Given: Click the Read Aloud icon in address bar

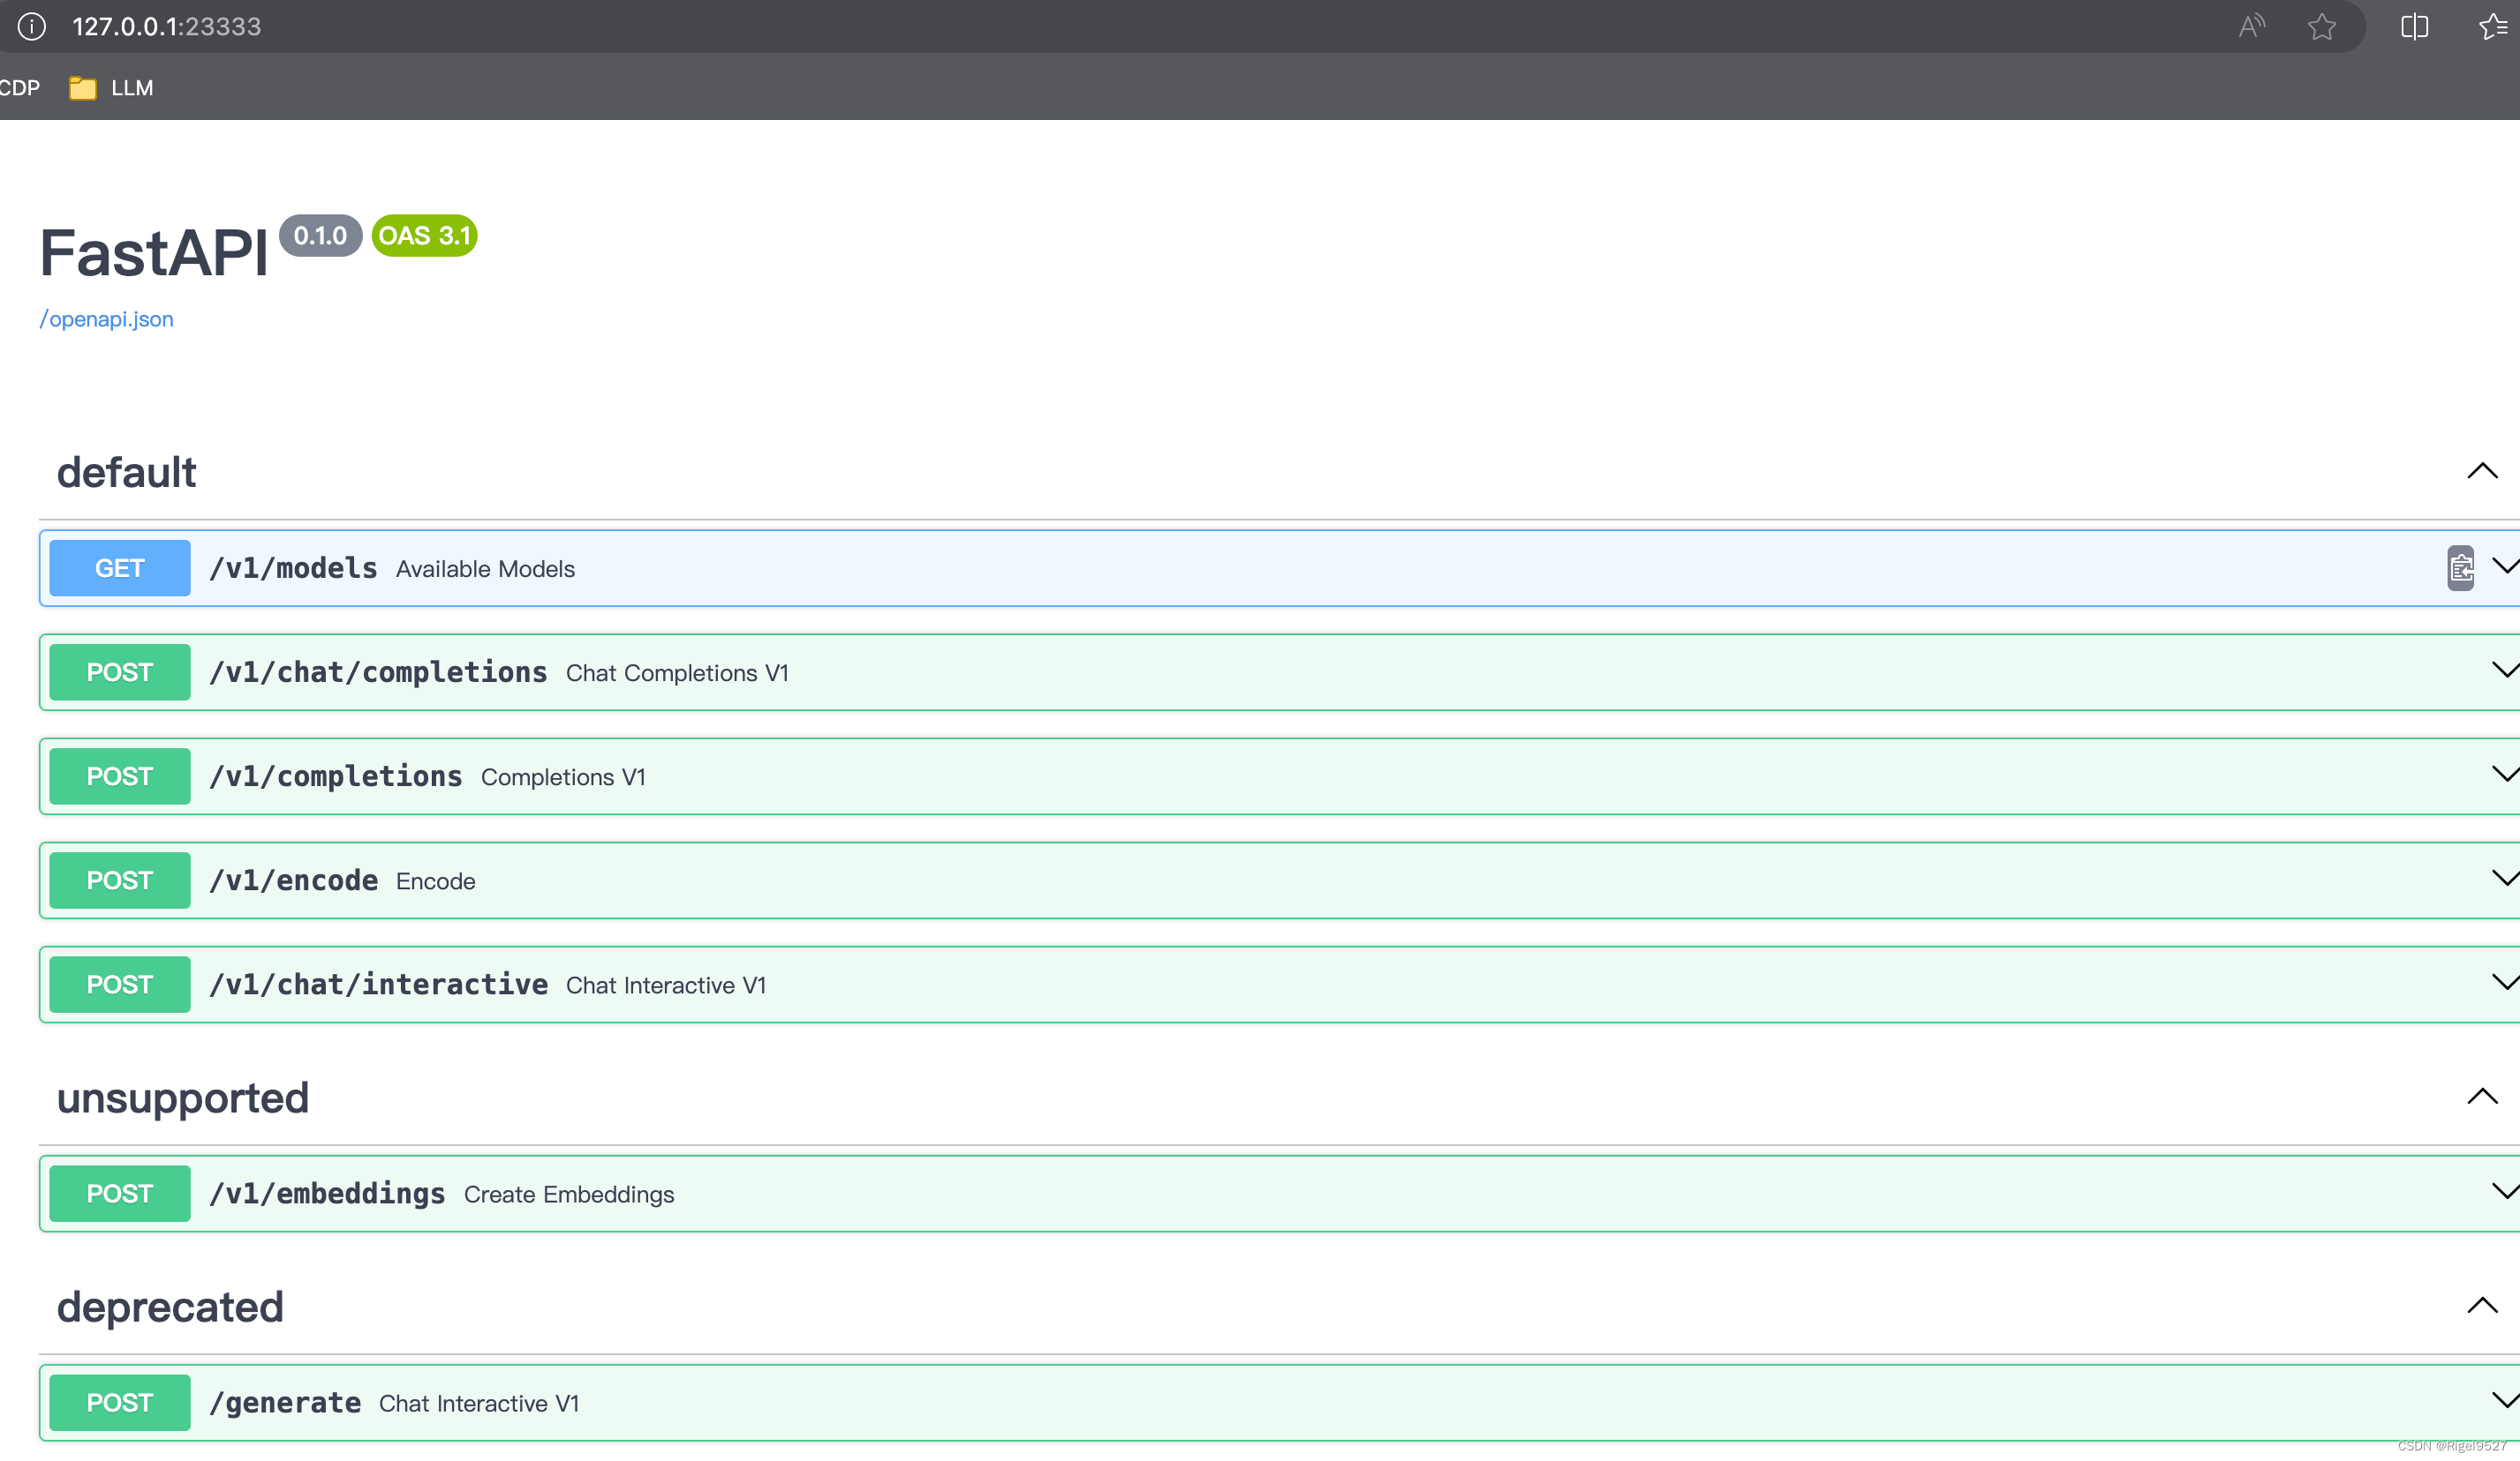Looking at the screenshot, I should point(2251,26).
